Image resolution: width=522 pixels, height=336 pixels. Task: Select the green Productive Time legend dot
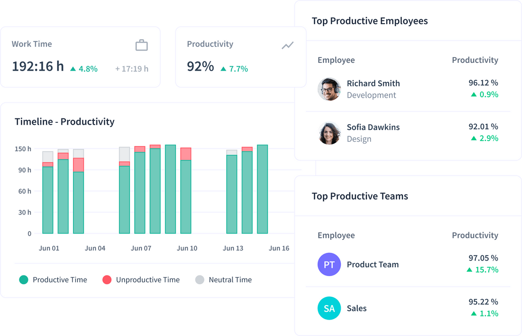click(x=22, y=279)
